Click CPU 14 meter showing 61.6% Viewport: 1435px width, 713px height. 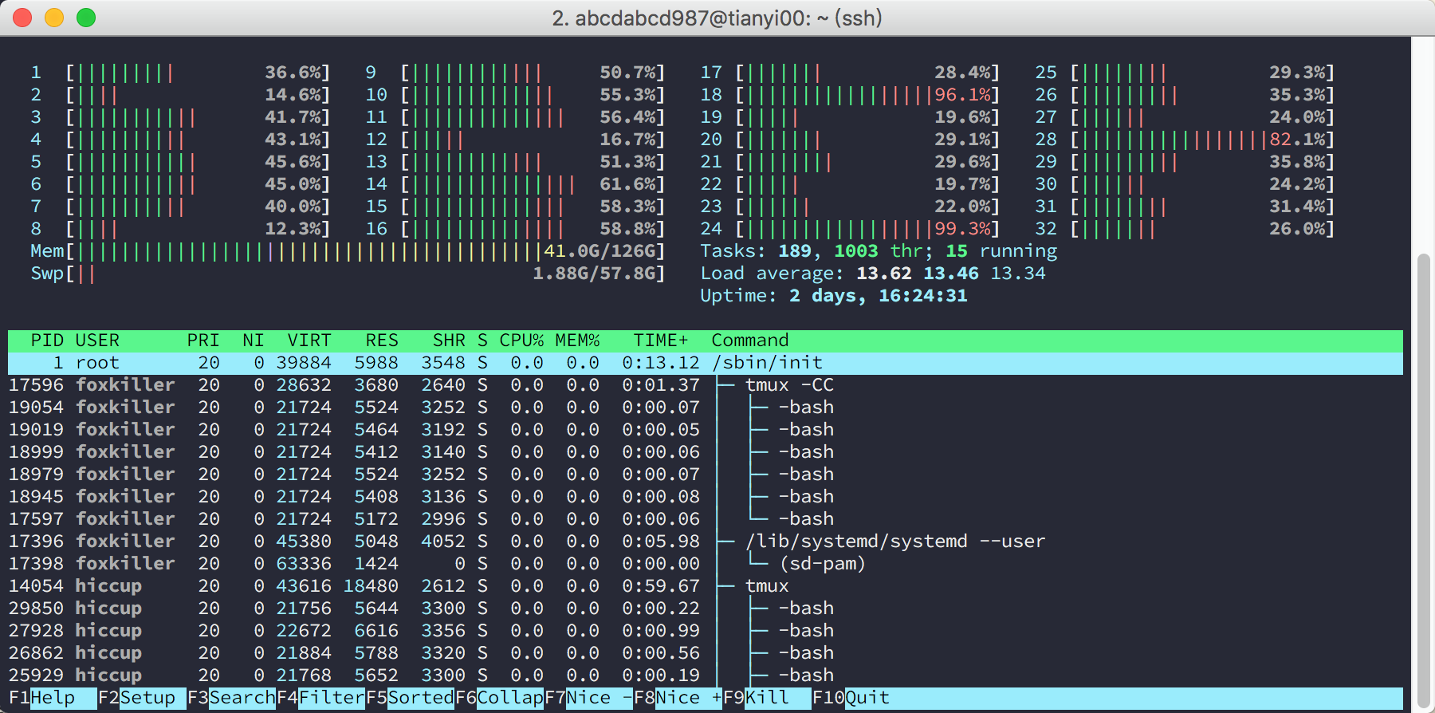515,184
